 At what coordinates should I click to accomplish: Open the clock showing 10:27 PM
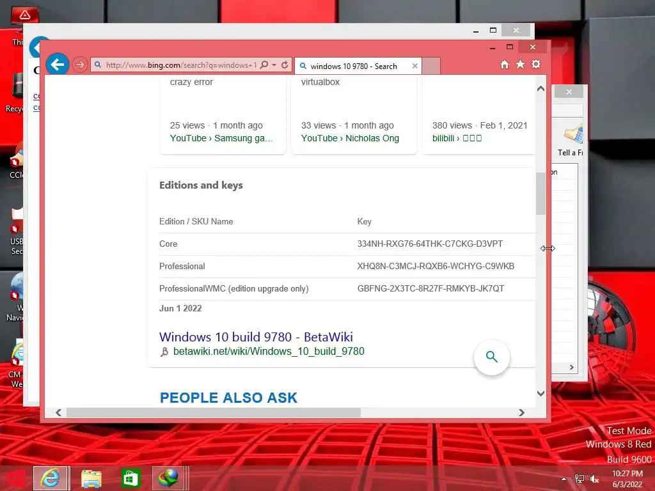[627, 479]
